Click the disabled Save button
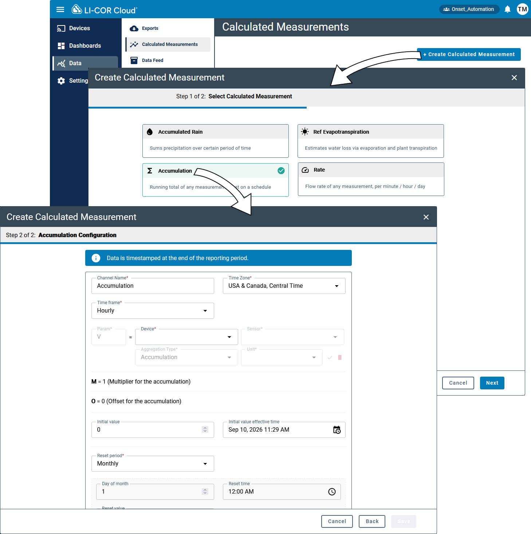The image size is (531, 534). (x=404, y=521)
